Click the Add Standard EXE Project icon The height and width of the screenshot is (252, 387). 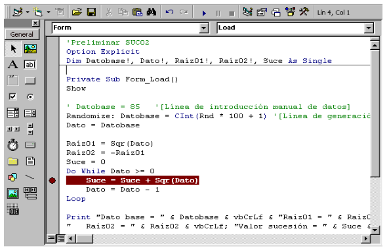tap(18, 12)
